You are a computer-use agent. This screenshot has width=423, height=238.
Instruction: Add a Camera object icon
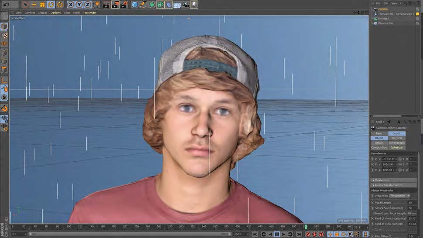185,5
